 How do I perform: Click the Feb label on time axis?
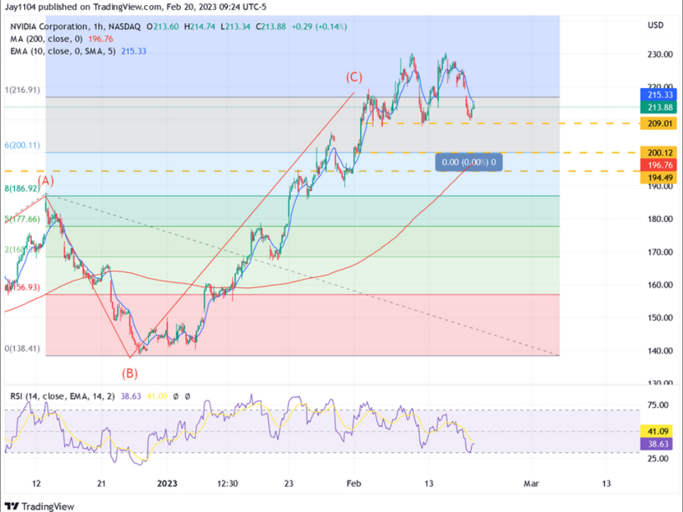[354, 484]
